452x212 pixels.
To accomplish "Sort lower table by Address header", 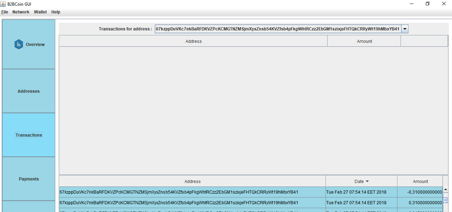I will [x=192, y=181].
